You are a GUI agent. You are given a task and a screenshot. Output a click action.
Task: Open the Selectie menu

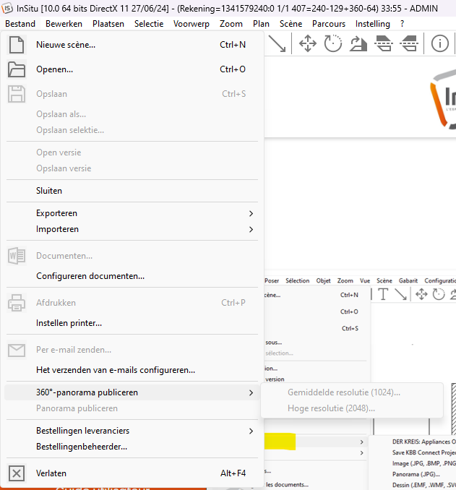(149, 24)
